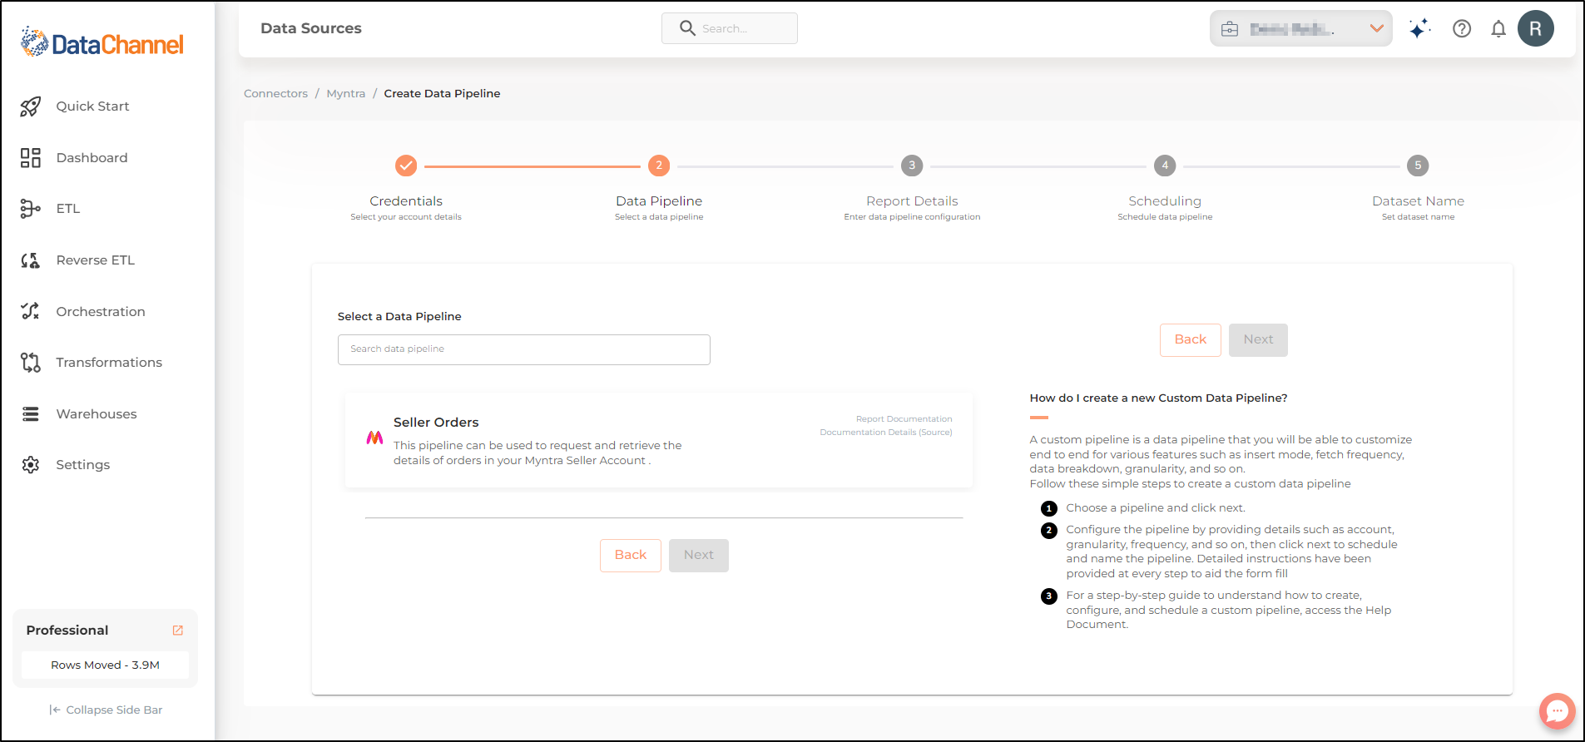Click the top Back button
This screenshot has height=742, width=1585.
tap(1191, 339)
